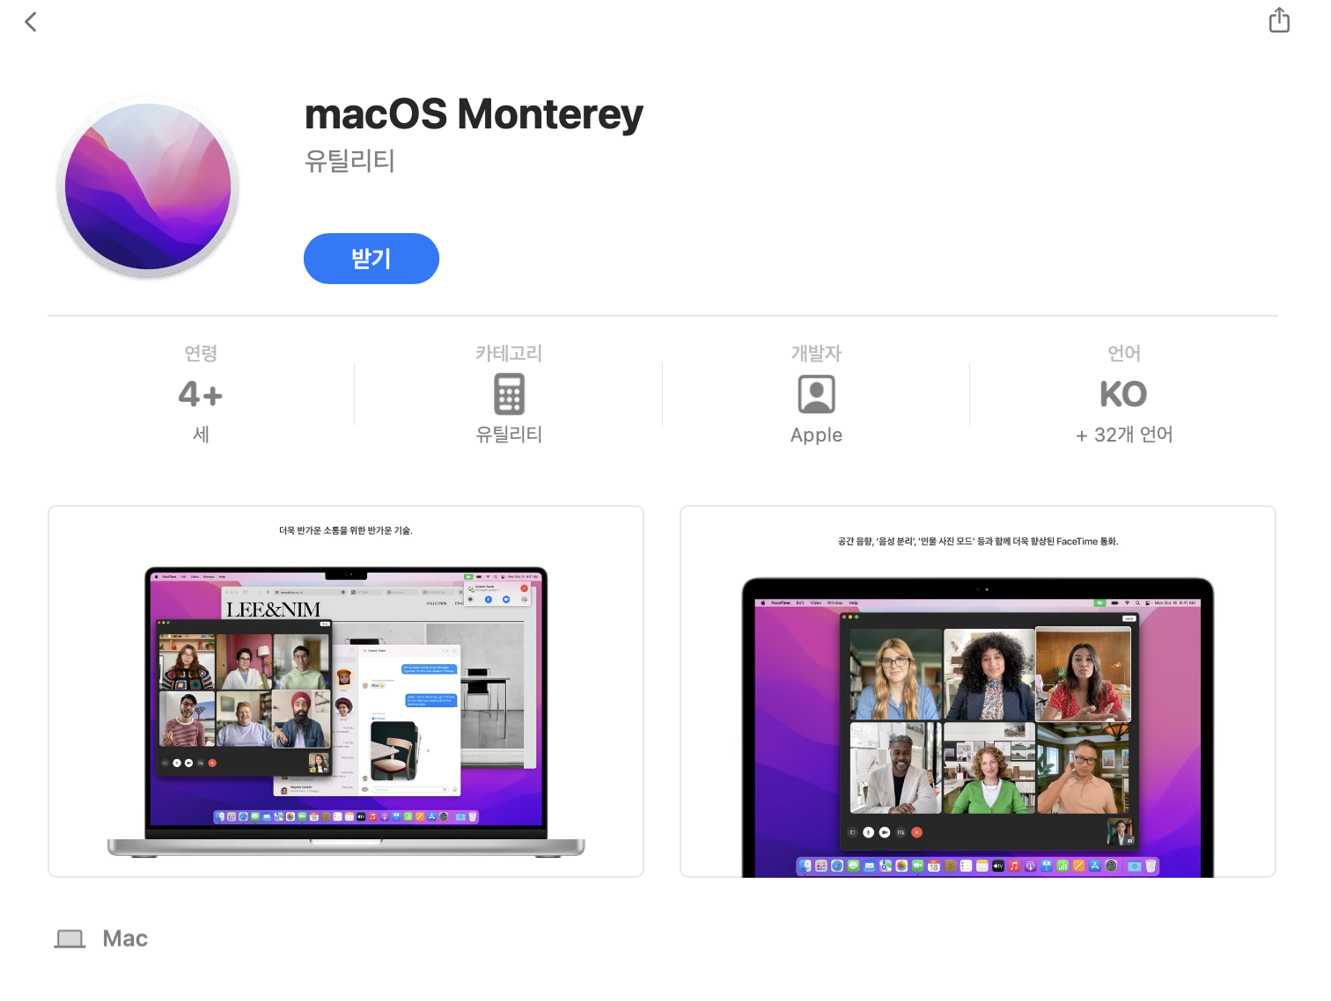The height and width of the screenshot is (1001, 1331).
Task: Tap the macOS Monterey app icon
Action: click(148, 186)
